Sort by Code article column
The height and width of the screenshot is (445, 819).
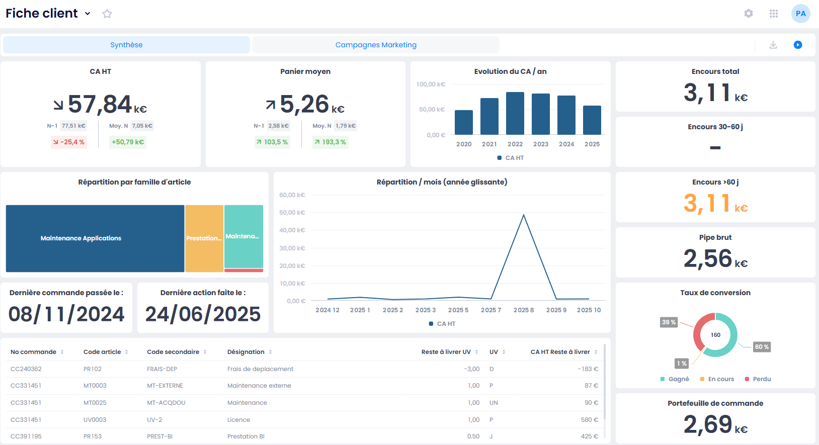point(126,352)
